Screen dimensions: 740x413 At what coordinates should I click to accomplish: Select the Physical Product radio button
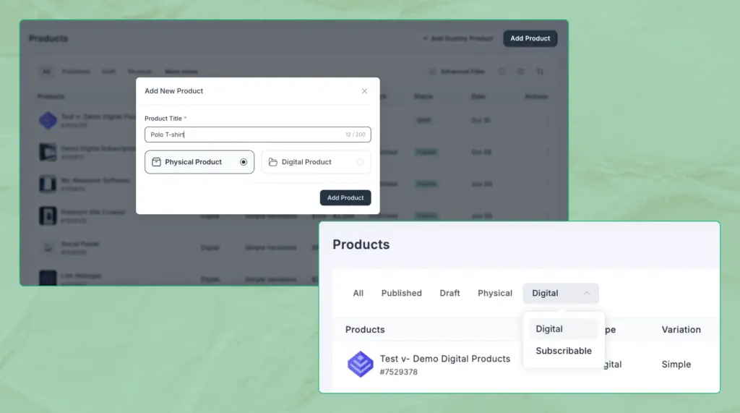point(244,162)
